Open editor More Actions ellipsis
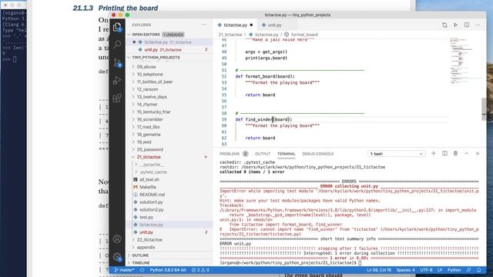493x277 pixels. 478,25
